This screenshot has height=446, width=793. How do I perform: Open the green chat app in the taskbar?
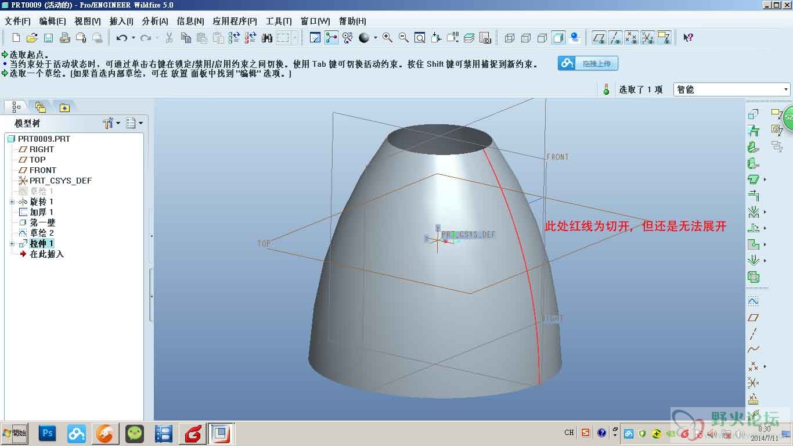click(135, 433)
